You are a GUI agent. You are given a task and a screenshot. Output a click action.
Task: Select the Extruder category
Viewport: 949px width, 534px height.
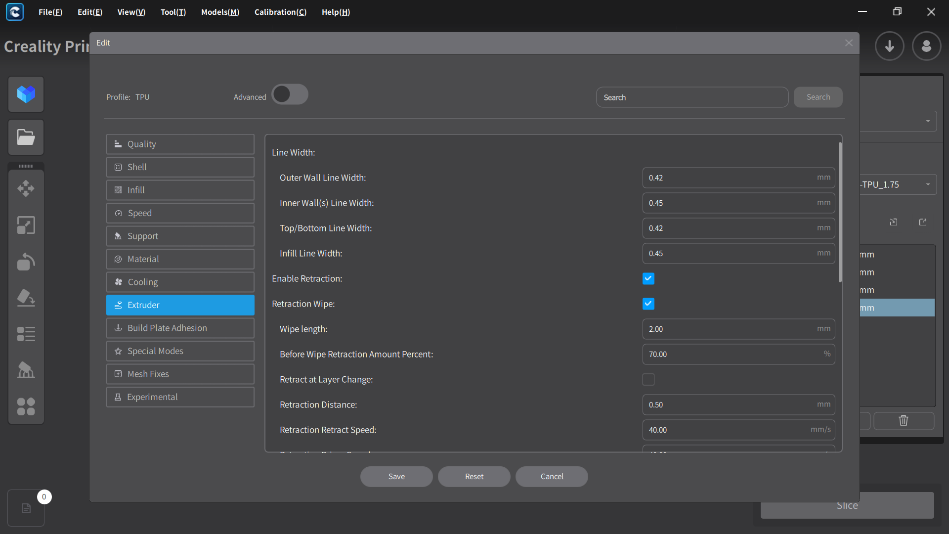180,305
